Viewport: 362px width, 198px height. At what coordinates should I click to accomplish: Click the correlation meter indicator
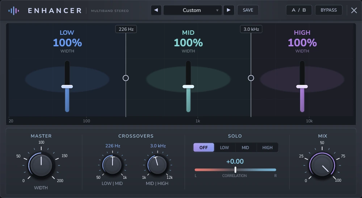pos(235,170)
